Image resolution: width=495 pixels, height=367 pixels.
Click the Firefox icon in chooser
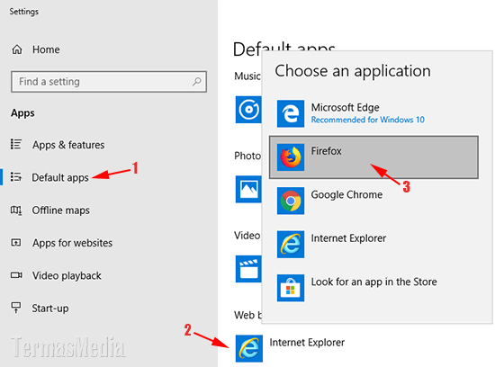coord(291,157)
